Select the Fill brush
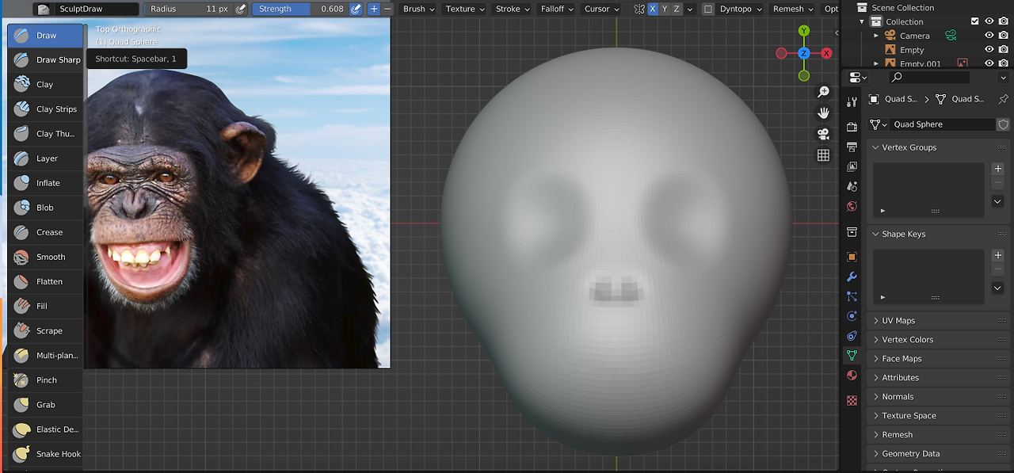The width and height of the screenshot is (1014, 473). (46, 306)
